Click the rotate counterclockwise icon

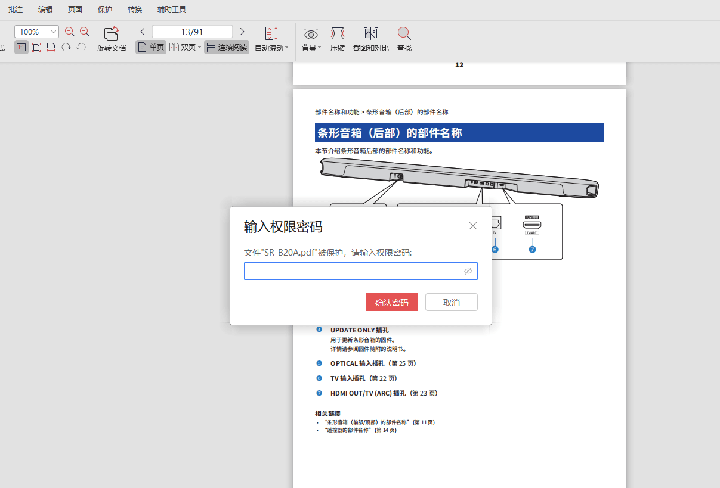[x=79, y=46]
